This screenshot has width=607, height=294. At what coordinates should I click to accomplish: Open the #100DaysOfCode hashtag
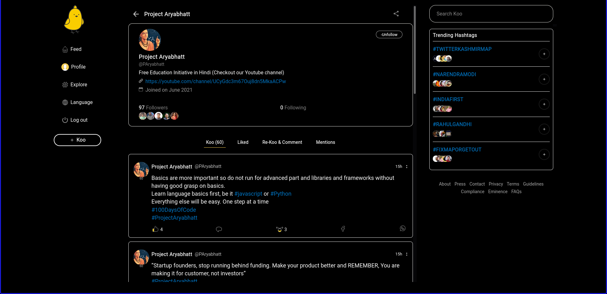click(x=174, y=210)
